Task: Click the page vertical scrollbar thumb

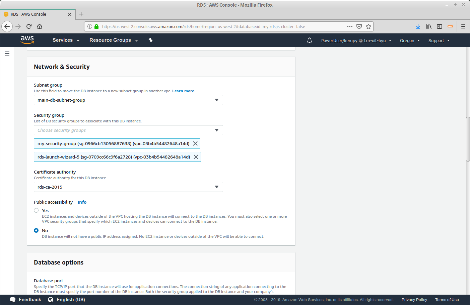Action: coord(468,139)
